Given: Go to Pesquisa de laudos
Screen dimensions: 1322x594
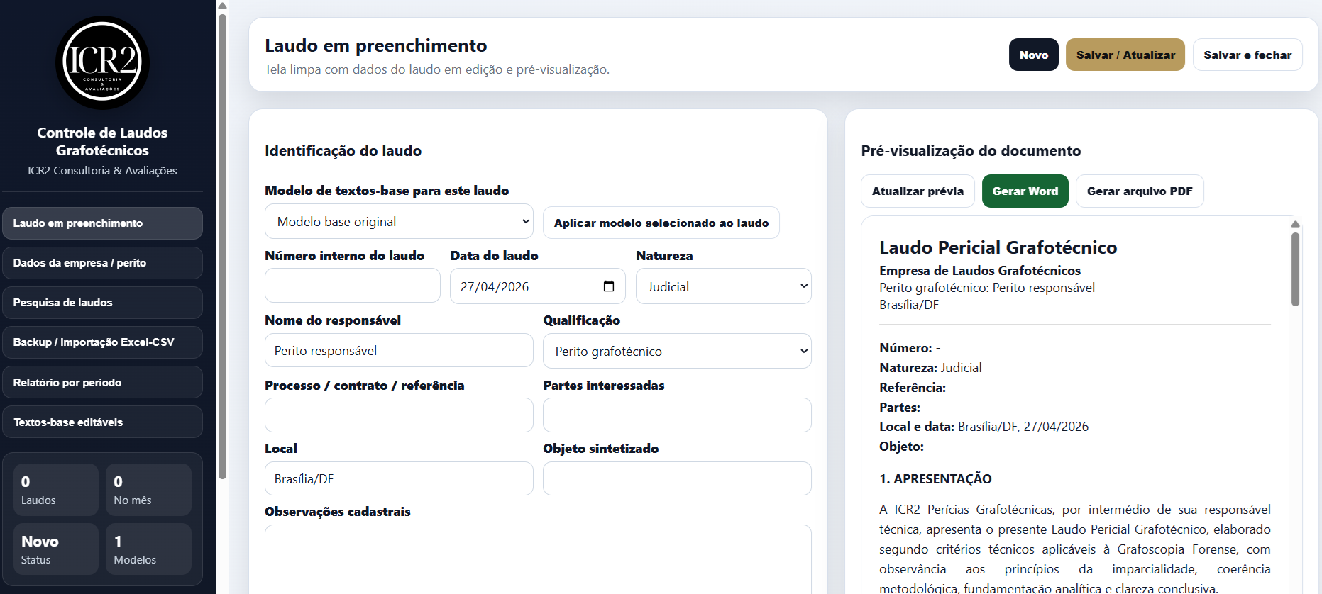Looking at the screenshot, I should click(x=102, y=303).
